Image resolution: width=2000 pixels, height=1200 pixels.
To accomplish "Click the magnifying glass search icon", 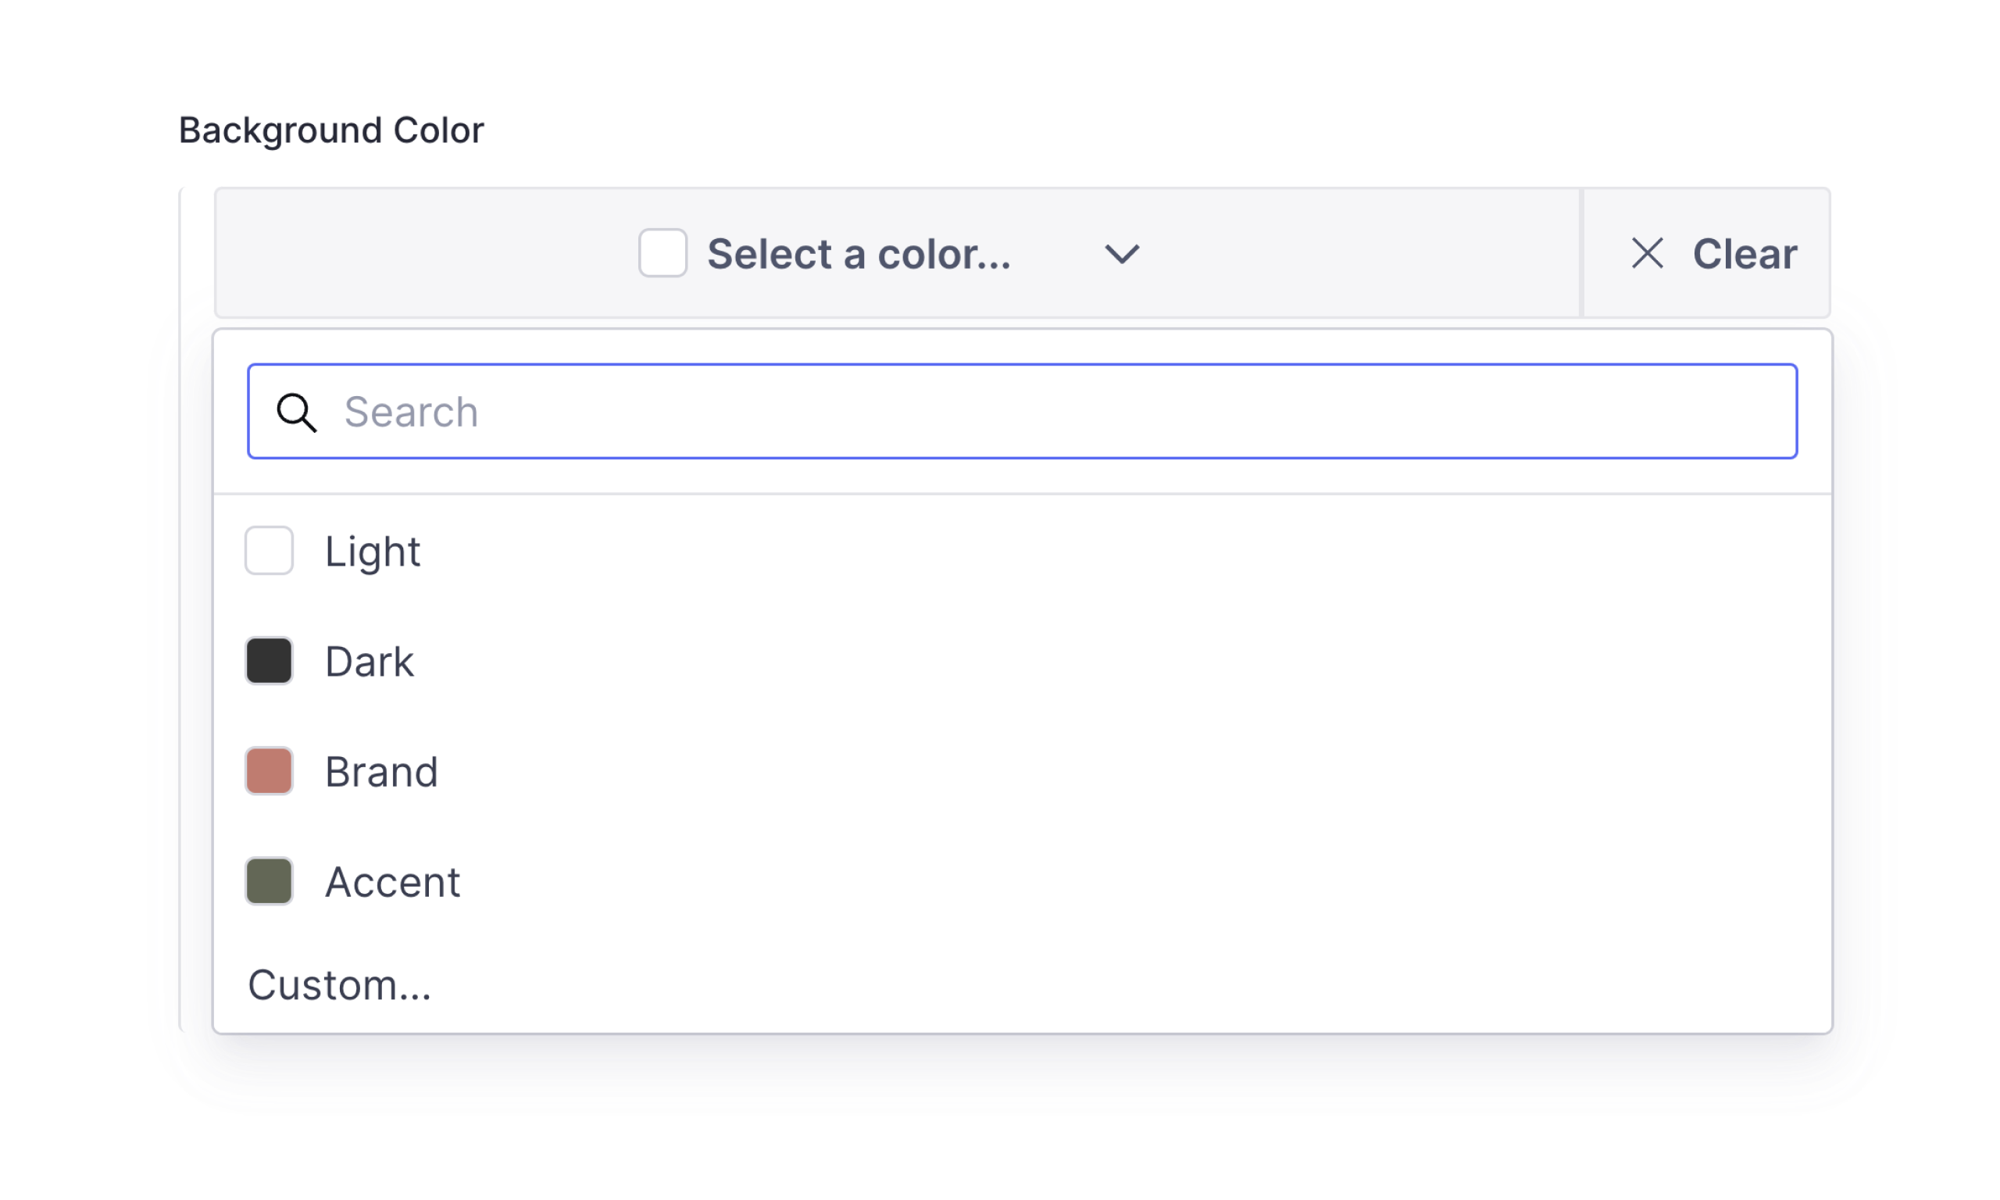I will (x=296, y=412).
